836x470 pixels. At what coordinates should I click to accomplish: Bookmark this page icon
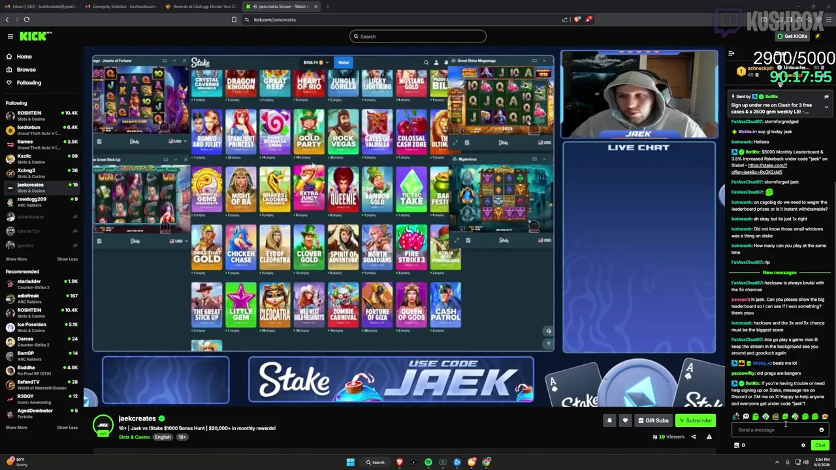(234, 20)
